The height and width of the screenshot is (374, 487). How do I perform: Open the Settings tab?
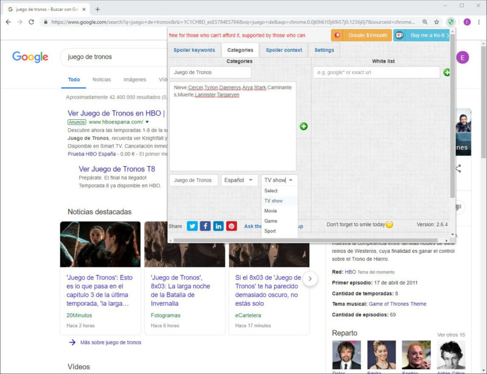click(324, 50)
